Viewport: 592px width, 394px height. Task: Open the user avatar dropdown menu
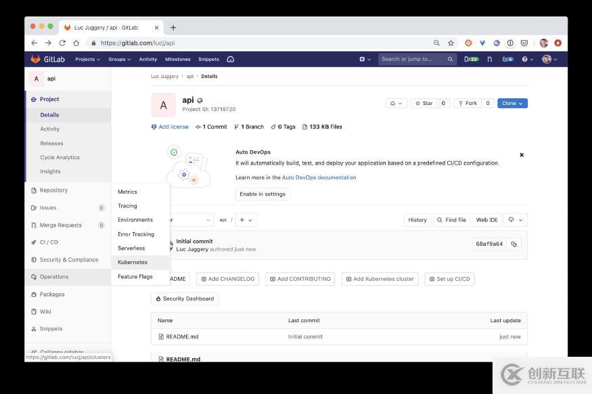(x=549, y=60)
